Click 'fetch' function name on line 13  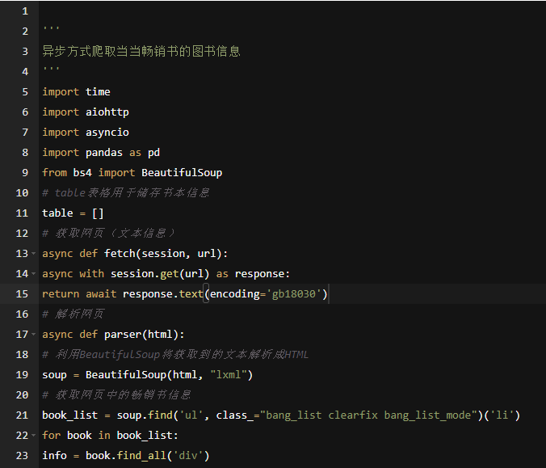(120, 254)
